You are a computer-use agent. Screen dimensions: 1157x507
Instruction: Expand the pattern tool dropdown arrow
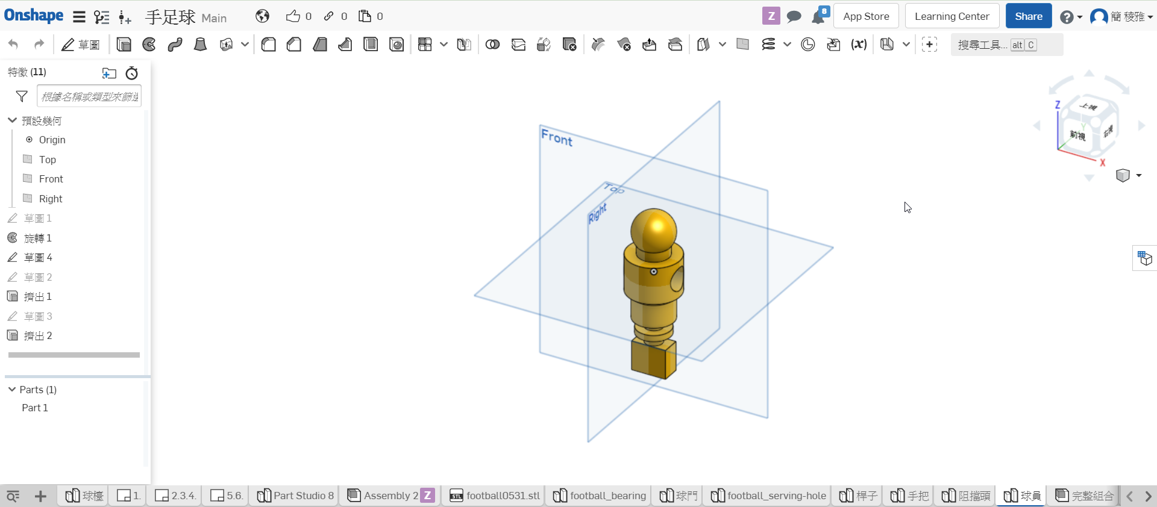444,45
